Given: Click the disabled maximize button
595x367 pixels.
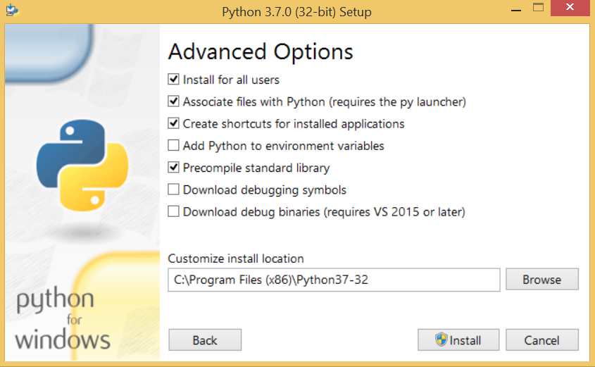Looking at the screenshot, I should point(538,8).
